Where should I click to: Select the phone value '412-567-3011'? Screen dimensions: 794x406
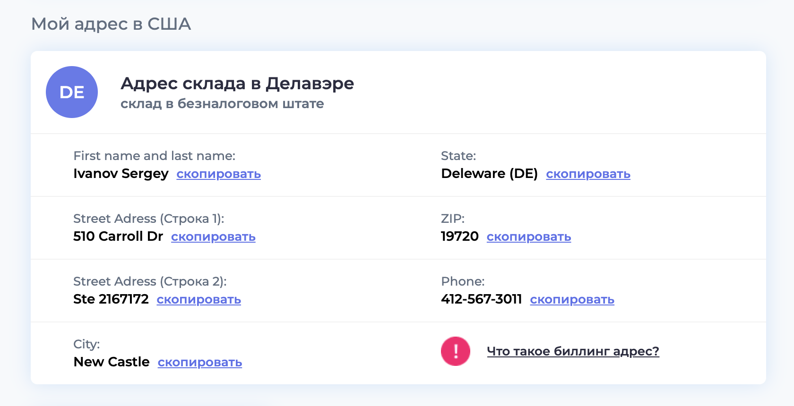481,299
